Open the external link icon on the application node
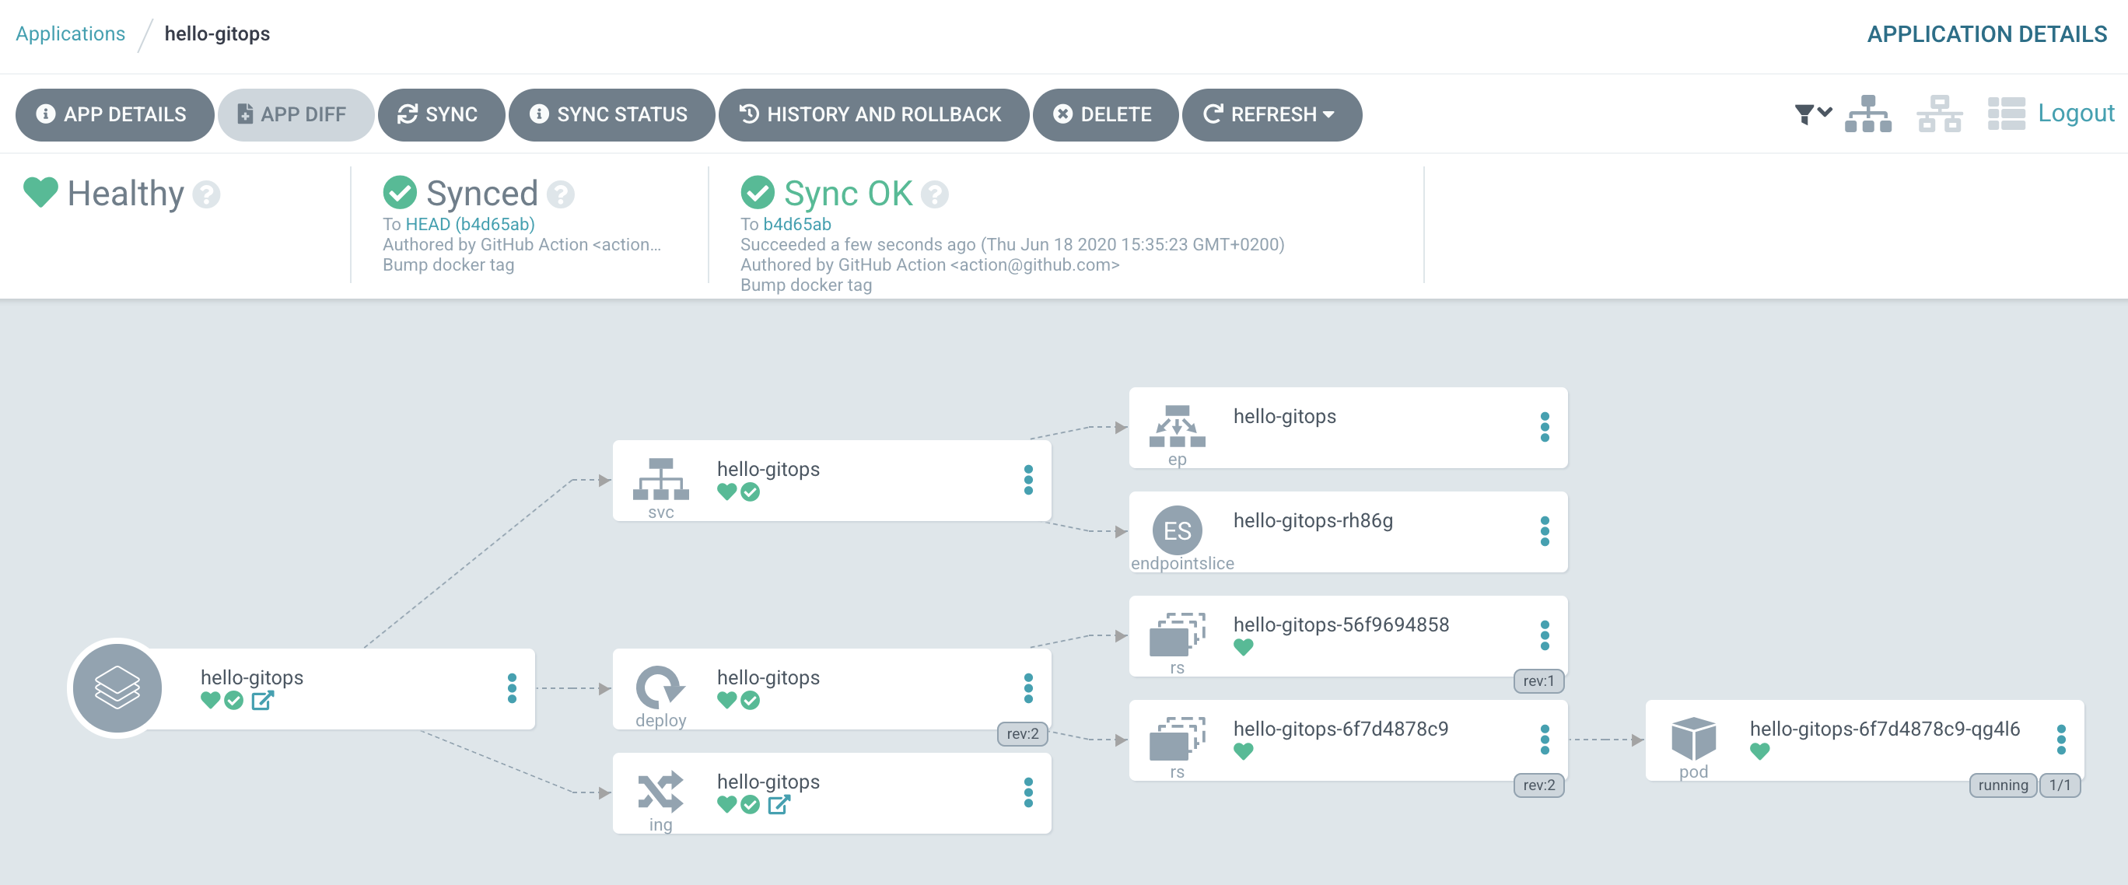2128x885 pixels. pos(262,701)
